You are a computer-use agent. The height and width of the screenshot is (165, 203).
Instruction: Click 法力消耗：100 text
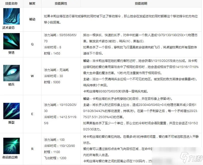[54, 140]
